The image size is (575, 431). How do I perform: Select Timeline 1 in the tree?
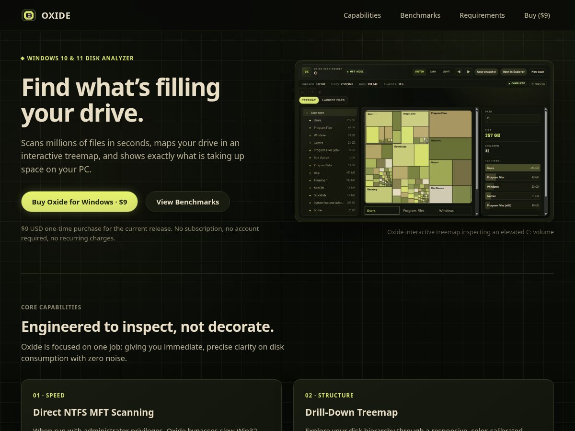(x=330, y=180)
